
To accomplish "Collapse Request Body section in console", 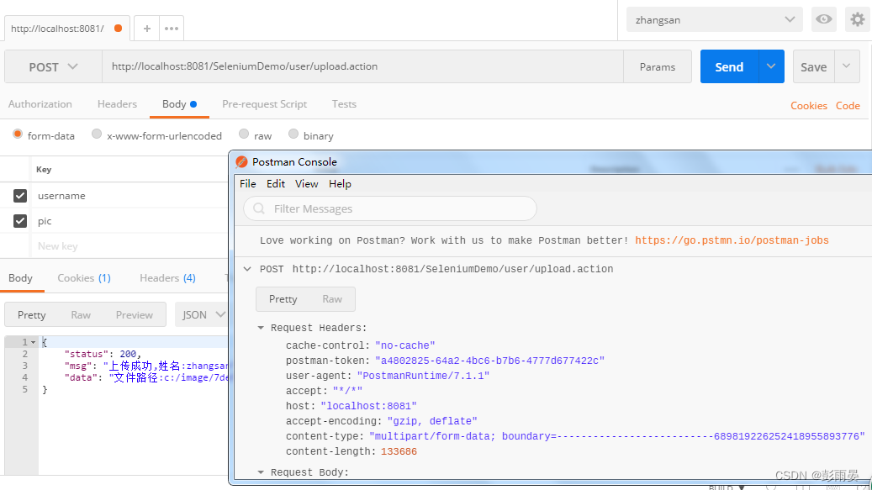I will (261, 472).
